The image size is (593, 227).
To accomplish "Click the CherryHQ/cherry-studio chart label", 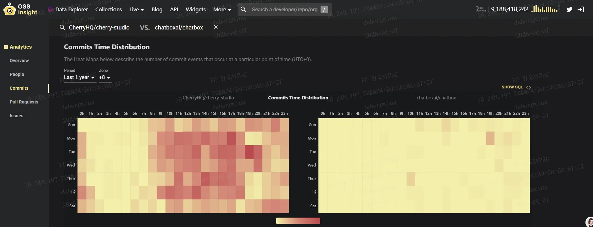I will 208,98.
